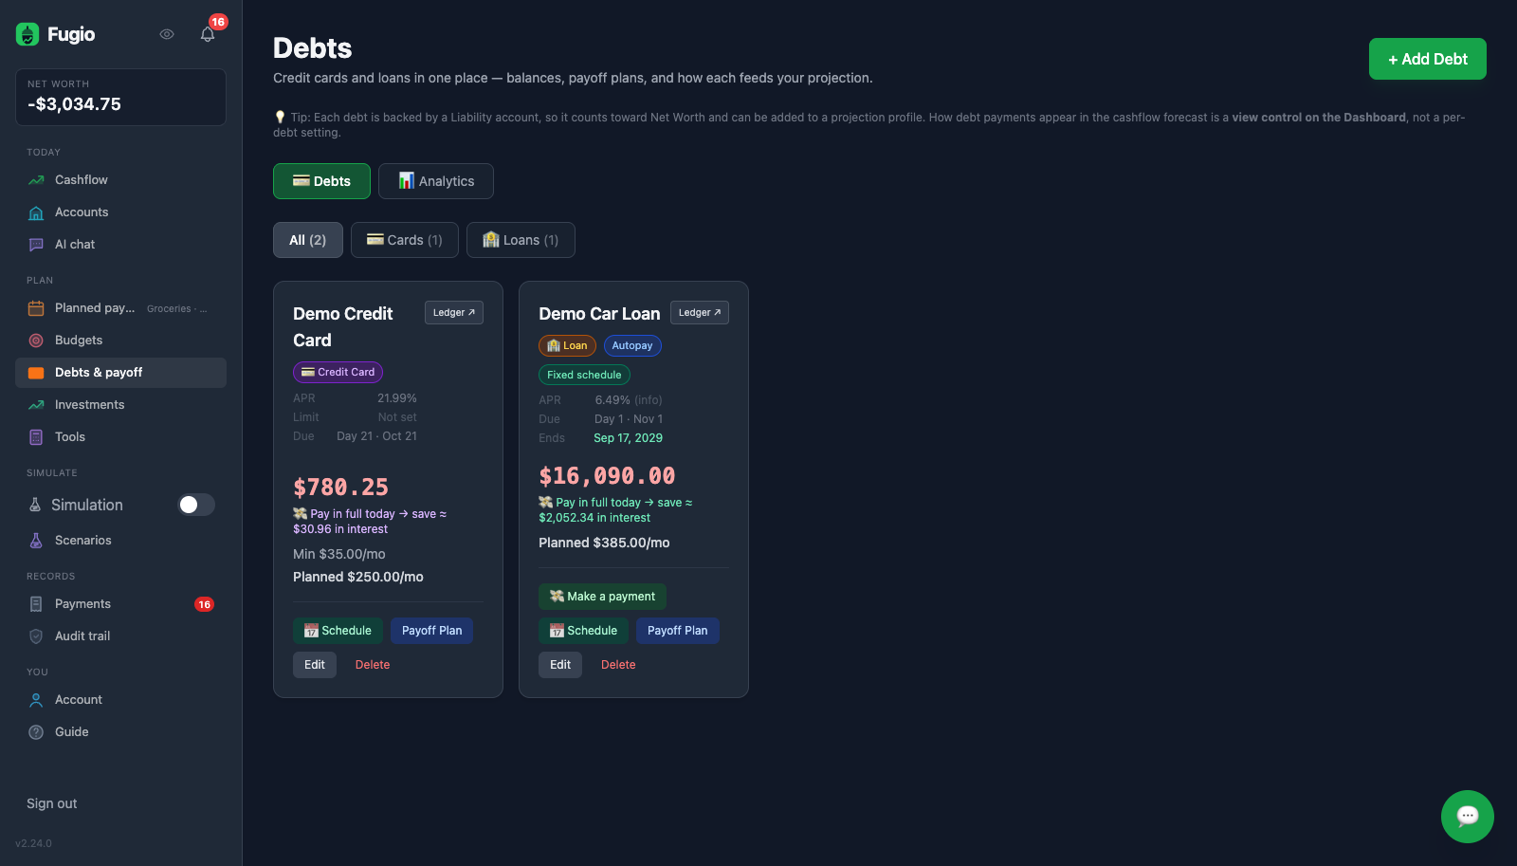Click Make a payment on Car Loan
1517x866 pixels.
(x=602, y=597)
